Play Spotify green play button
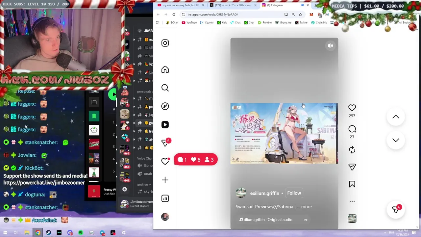The image size is (421, 237). pos(112,94)
